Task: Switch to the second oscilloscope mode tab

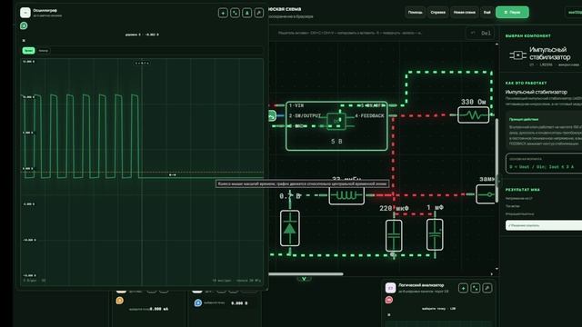Action: point(43,51)
